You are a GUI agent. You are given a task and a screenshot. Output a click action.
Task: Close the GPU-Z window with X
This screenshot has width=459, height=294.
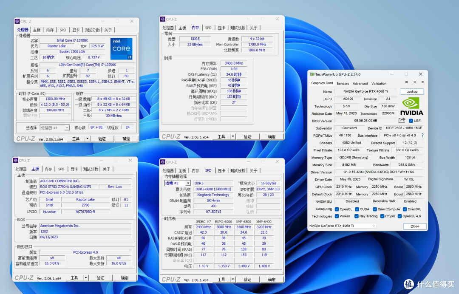tap(421, 74)
